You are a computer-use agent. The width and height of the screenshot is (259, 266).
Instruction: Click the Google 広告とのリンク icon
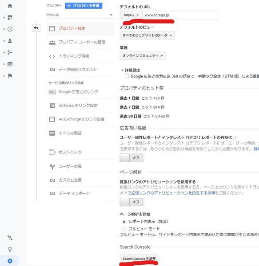52,92
